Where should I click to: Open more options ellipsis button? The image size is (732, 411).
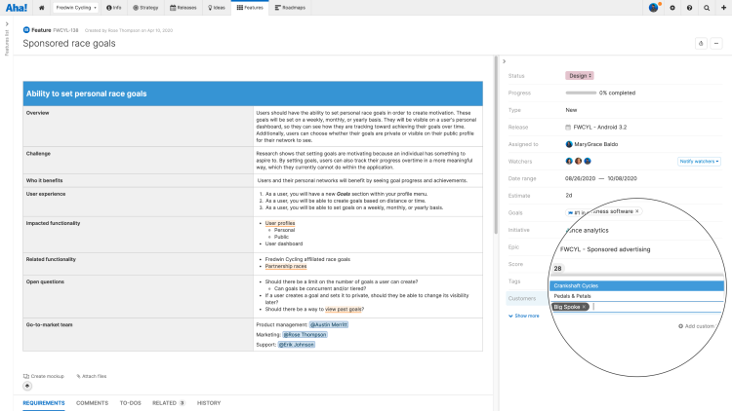(716, 43)
